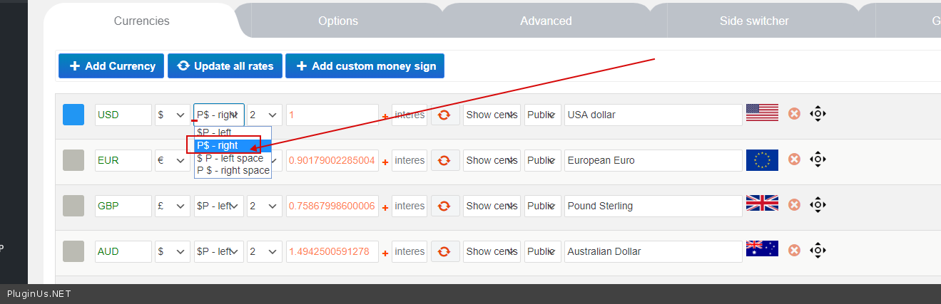941x304 pixels.
Task: Choose 'P $ - right space' from the list
Action: tap(233, 171)
